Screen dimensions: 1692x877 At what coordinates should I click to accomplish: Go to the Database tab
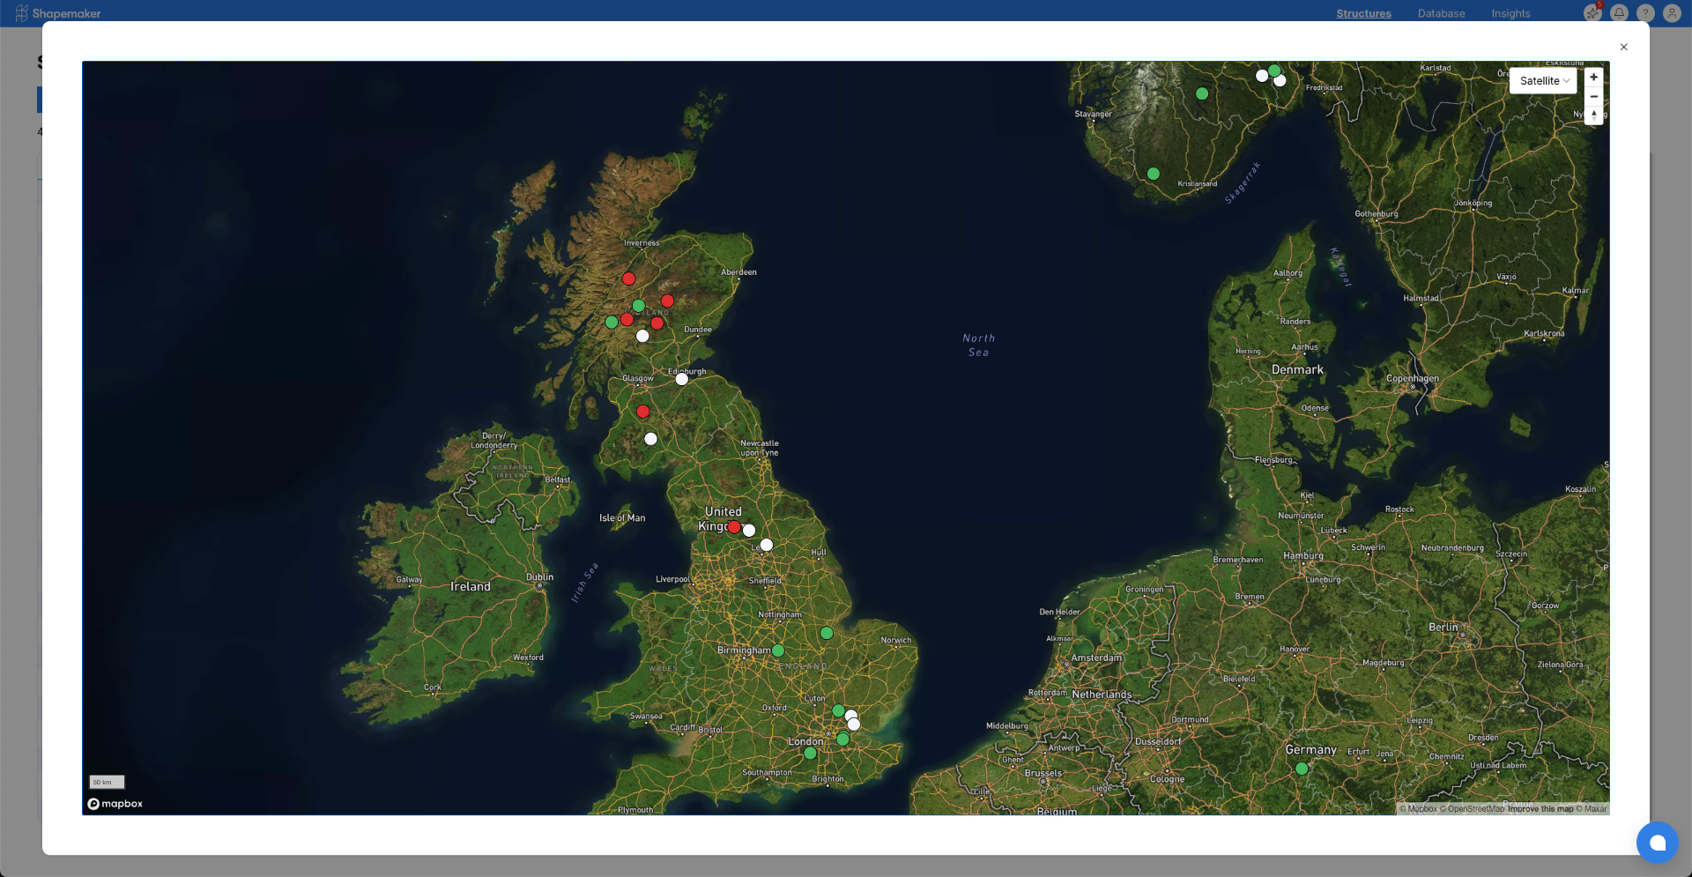pos(1441,13)
